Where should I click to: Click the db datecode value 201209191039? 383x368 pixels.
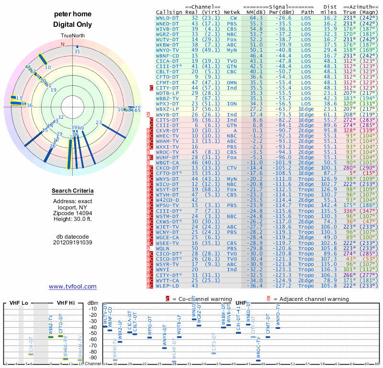(x=73, y=242)
